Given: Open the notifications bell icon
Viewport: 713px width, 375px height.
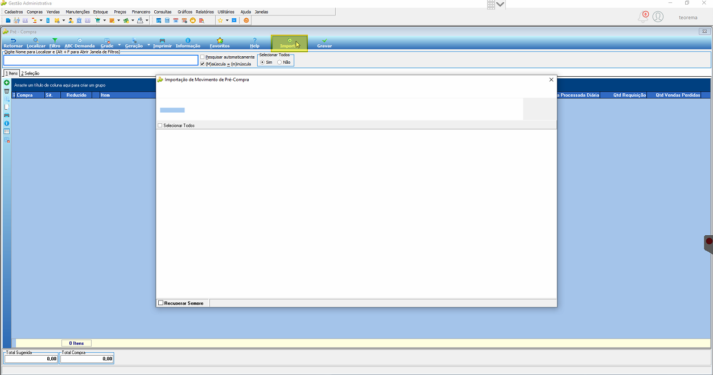Looking at the screenshot, I should point(643,16).
